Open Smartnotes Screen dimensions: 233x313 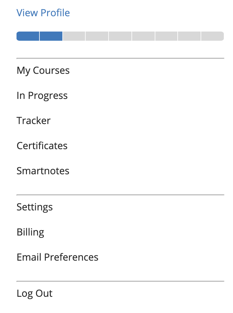(x=43, y=171)
